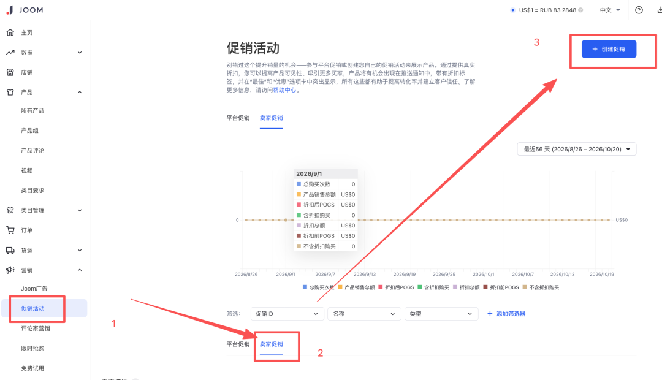Screen dimensions: 662x380
Task: Click the shirt icon for 产品
Action: click(10, 92)
